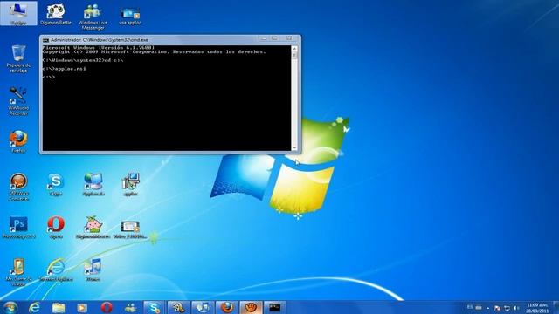559x314 pixels.
Task: Switch to the Firefox taskbar window
Action: 227,307
